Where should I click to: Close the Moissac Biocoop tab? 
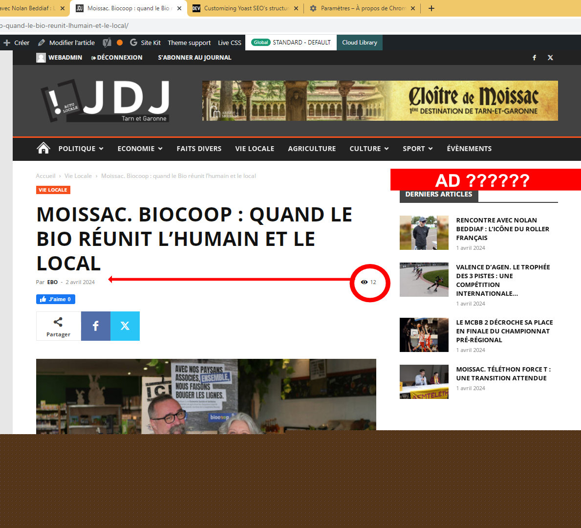click(179, 8)
